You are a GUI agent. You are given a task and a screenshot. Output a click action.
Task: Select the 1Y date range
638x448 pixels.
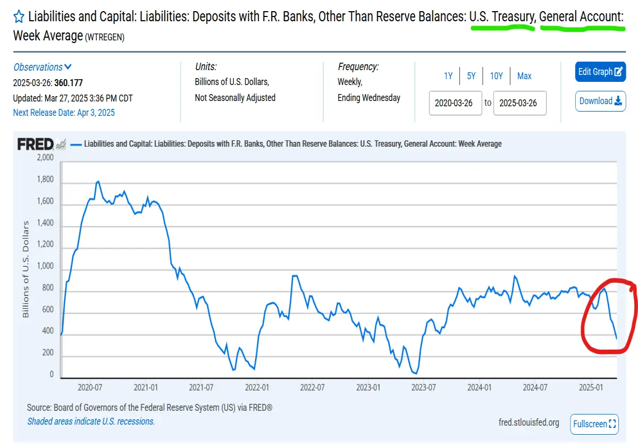448,76
